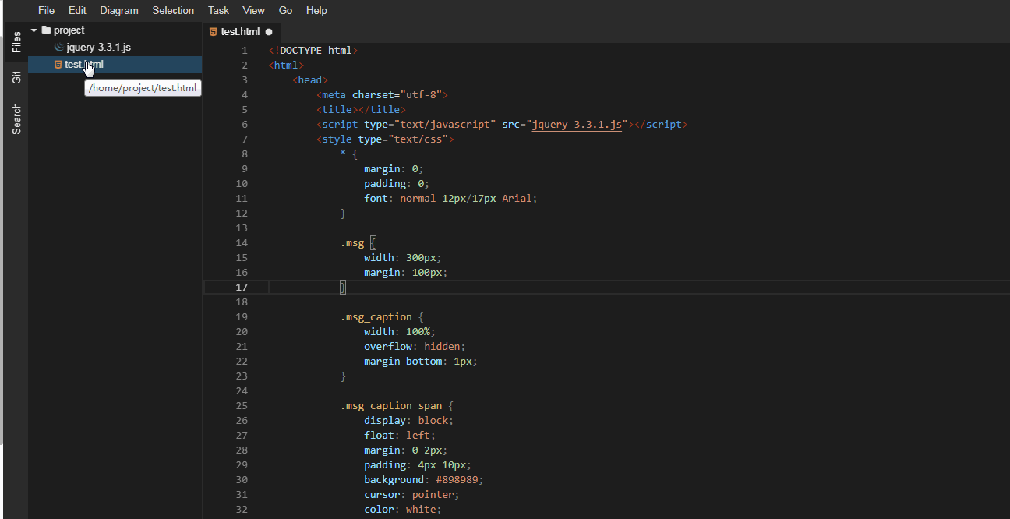Click the closing brace on line 17
This screenshot has height=519, width=1010.
coord(343,288)
